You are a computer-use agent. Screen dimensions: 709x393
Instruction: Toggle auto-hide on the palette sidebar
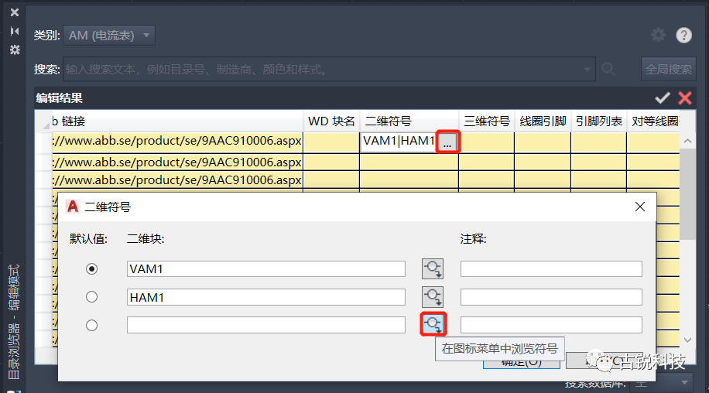click(x=15, y=31)
